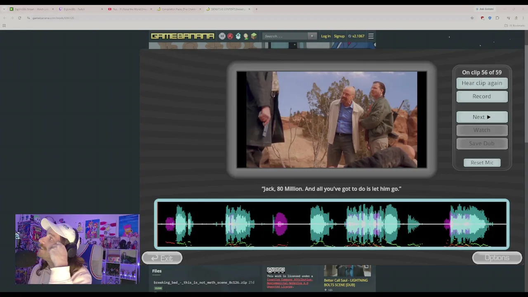Click the Breaking Bad video clip preview
This screenshot has height=297, width=528.
[332, 120]
